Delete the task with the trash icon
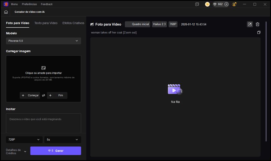The width and height of the screenshot is (271, 161). [257, 24]
